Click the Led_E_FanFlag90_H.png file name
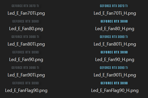 pos(115,90)
